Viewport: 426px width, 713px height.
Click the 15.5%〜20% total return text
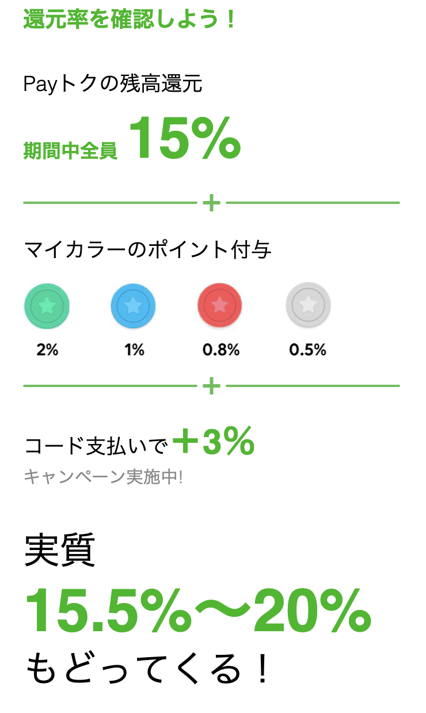[x=197, y=612]
